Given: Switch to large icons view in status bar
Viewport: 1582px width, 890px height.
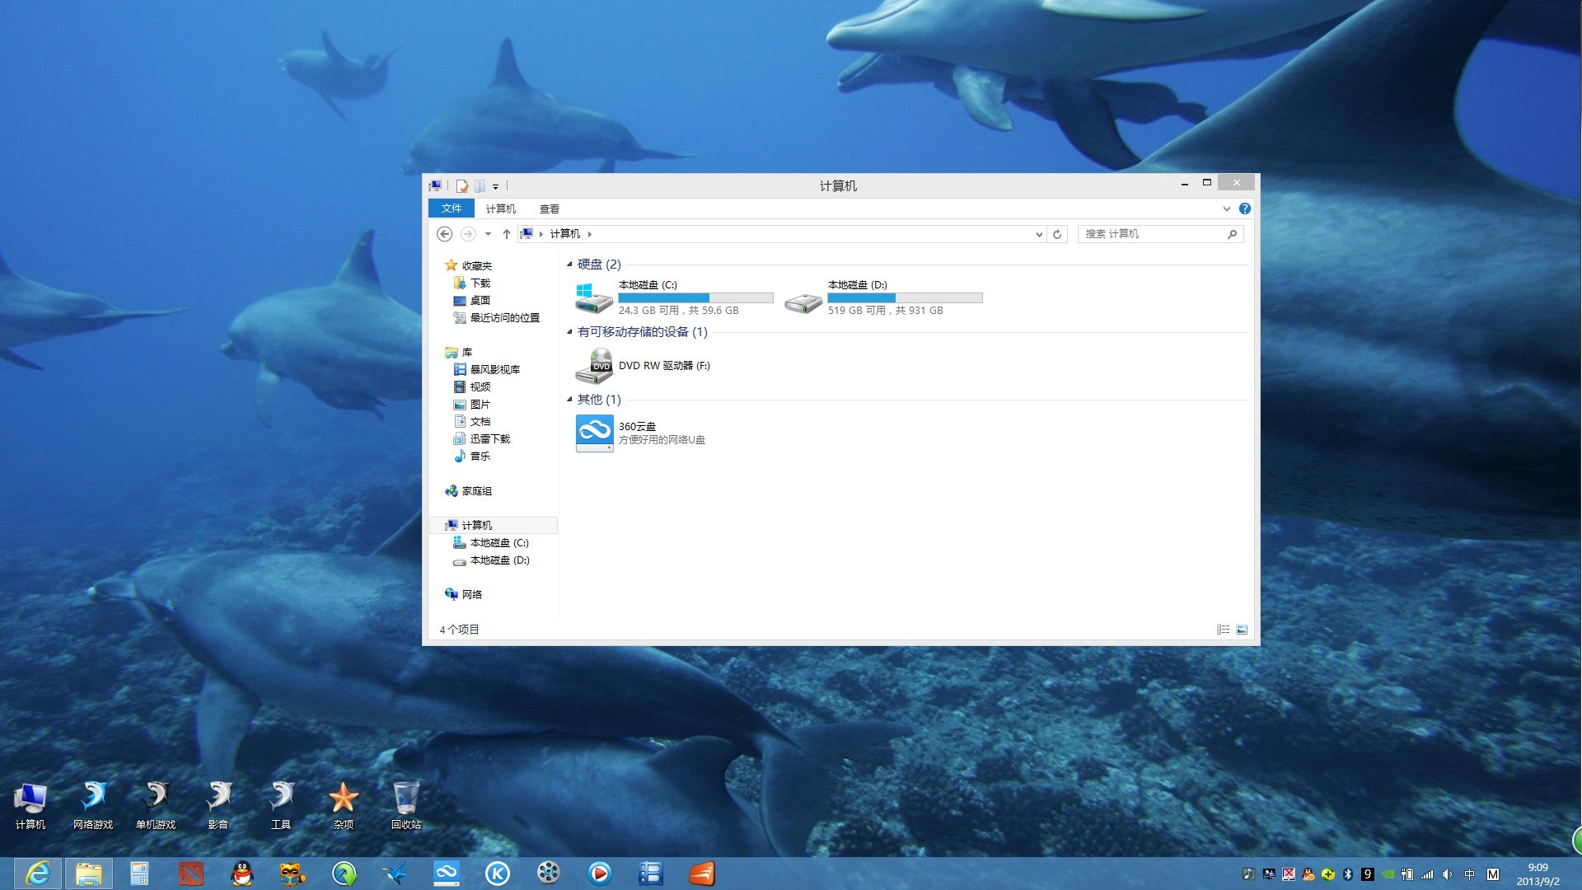Looking at the screenshot, I should pyautogui.click(x=1242, y=630).
